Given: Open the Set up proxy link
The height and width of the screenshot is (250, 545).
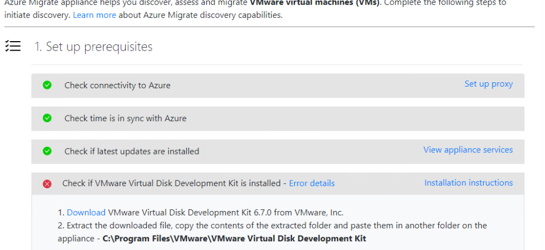Looking at the screenshot, I should coord(488,84).
